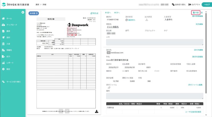
Task: Click 請求内容編集 edit link
Action: click(x=197, y=57)
